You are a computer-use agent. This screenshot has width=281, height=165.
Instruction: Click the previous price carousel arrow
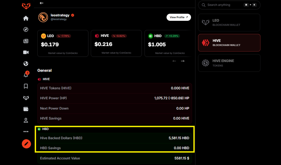[174, 61]
